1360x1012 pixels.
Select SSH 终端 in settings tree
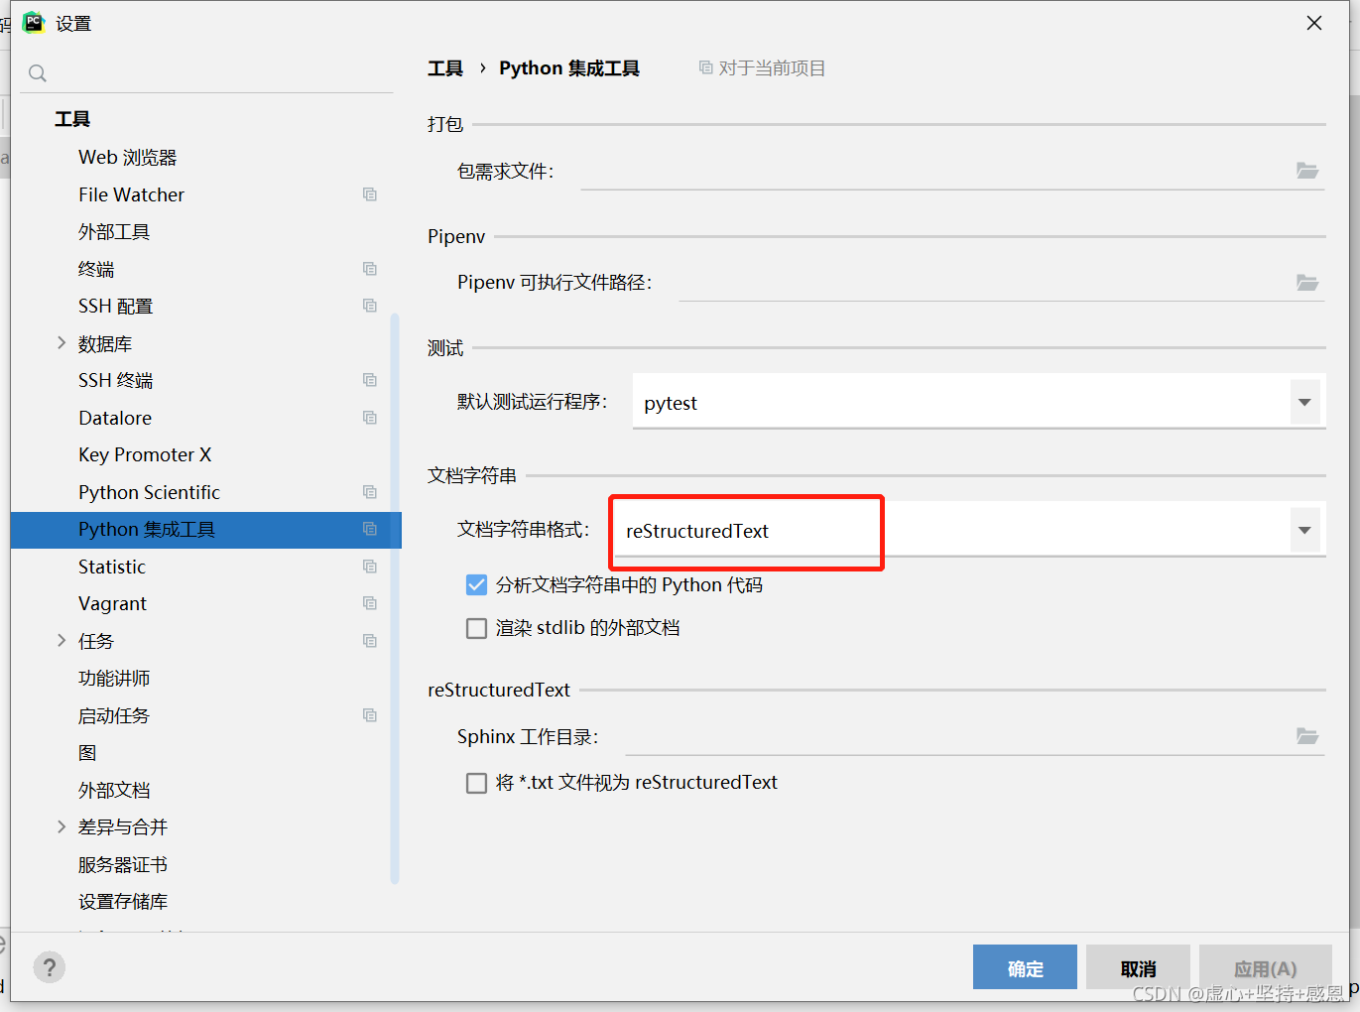tap(116, 381)
